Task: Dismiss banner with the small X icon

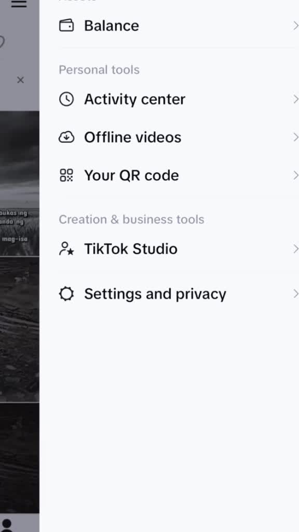Action: tap(20, 80)
